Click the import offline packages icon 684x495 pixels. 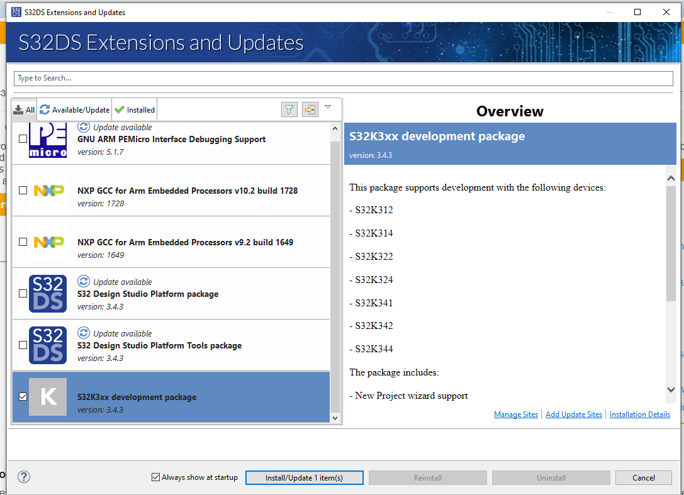(x=310, y=109)
